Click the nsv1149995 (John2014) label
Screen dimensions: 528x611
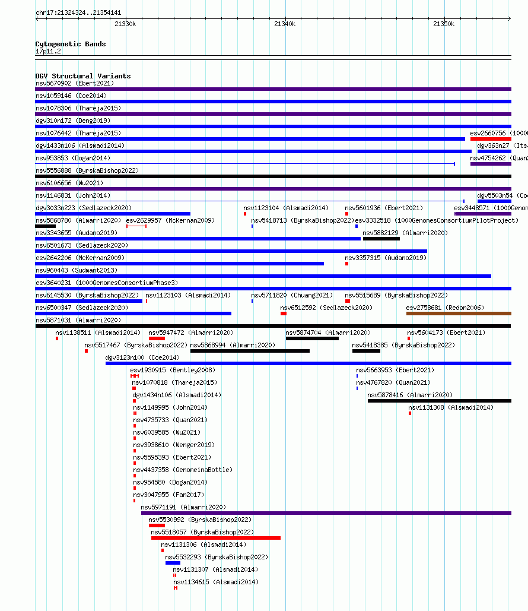point(170,407)
